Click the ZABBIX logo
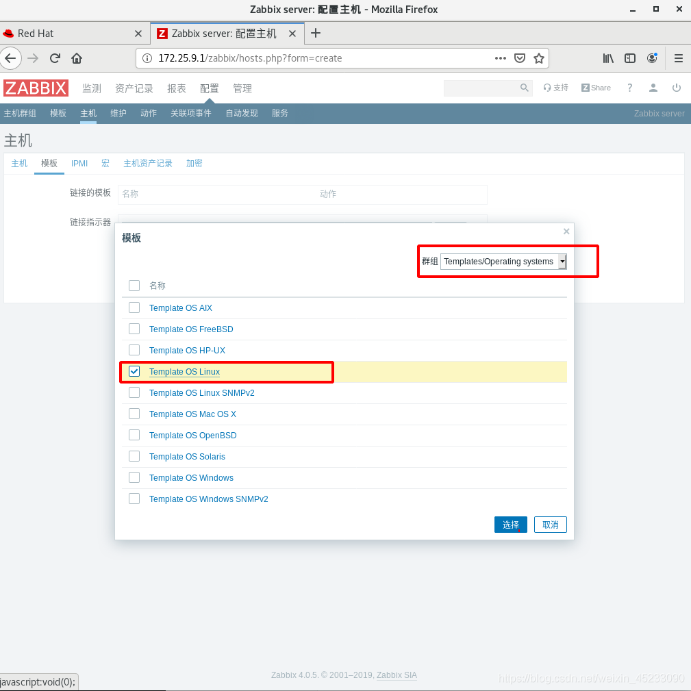The width and height of the screenshot is (691, 691). [36, 88]
